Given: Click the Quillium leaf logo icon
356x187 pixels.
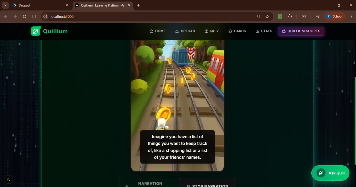Looking at the screenshot, I should (36, 31).
